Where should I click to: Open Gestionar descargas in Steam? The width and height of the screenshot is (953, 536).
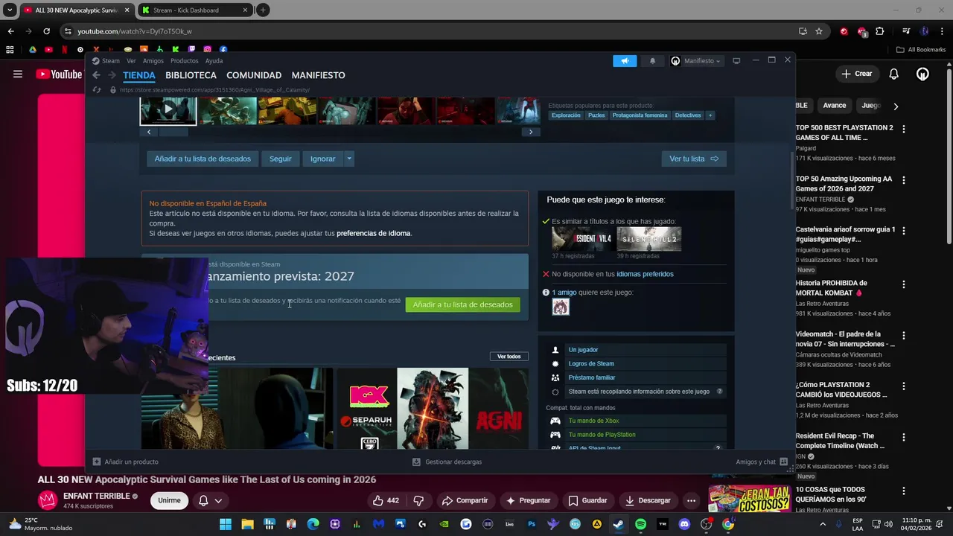click(447, 462)
